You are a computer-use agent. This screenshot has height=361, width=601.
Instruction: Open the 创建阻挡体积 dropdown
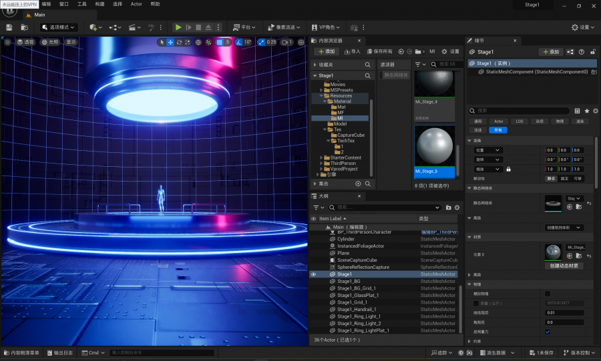coord(564,228)
